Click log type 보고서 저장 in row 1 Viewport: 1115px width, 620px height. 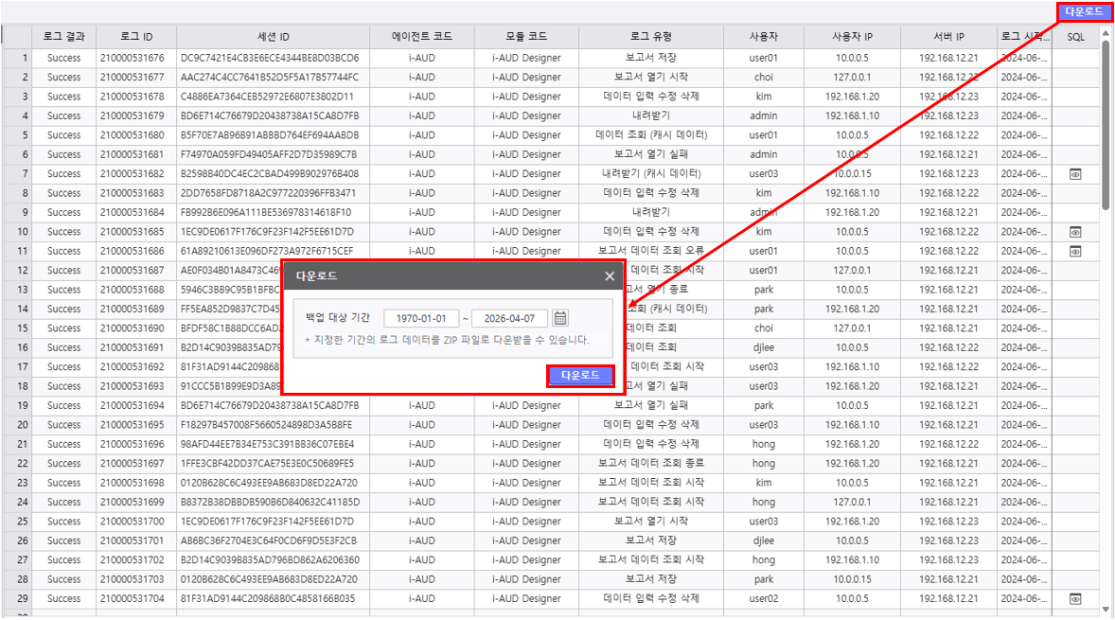650,58
